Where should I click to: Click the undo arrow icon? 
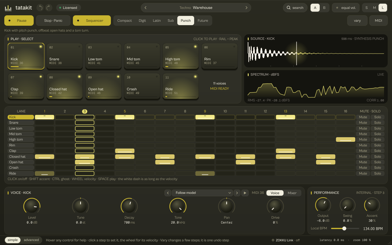click(40, 8)
